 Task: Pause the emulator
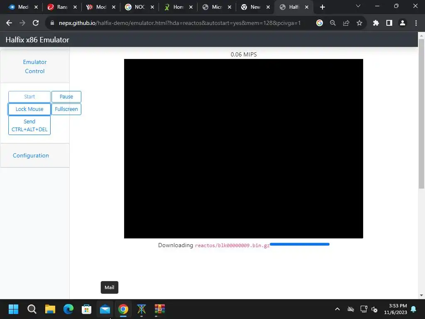coord(66,96)
